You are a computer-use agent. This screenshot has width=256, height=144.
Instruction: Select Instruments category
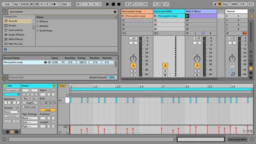tap(17, 30)
